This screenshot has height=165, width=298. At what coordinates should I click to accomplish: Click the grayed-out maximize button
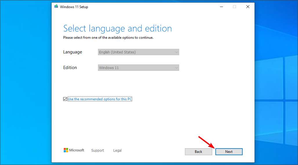tap(235, 7)
